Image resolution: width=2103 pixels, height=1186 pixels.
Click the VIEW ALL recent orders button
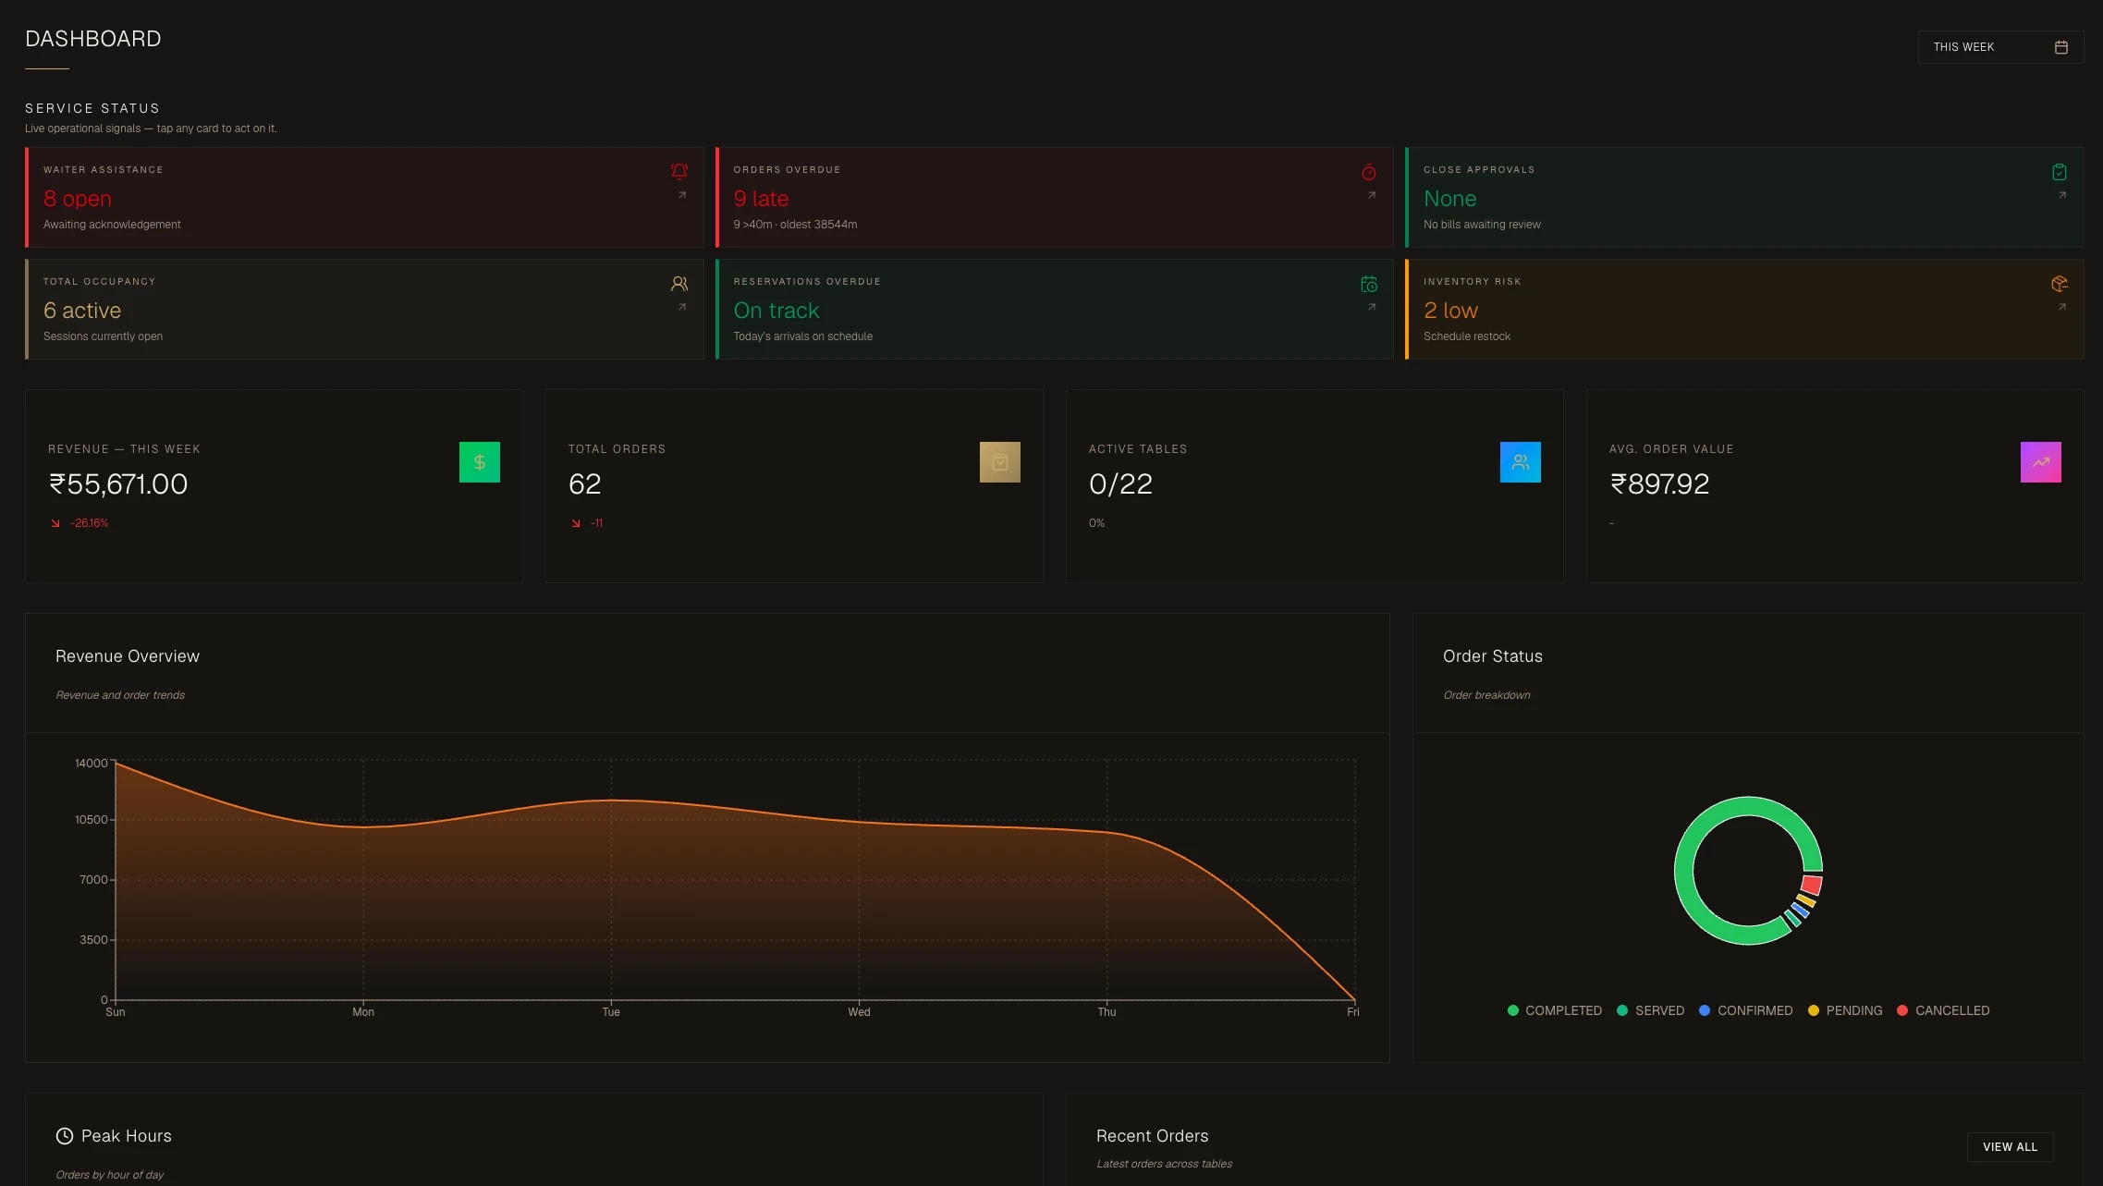(2010, 1147)
